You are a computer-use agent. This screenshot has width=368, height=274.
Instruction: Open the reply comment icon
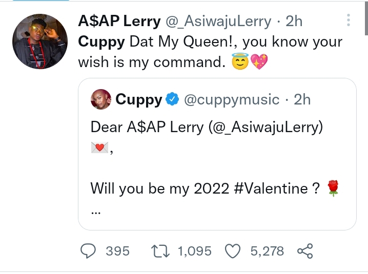click(x=88, y=251)
